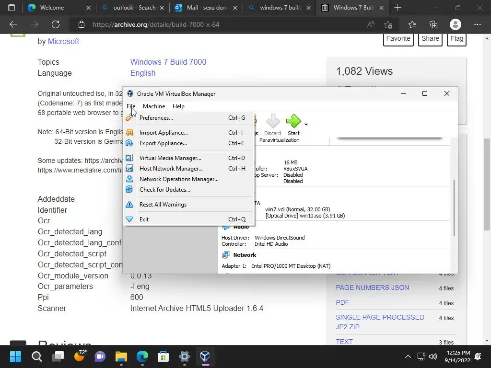This screenshot has width=491, height=368.
Task: Open the PAGE NUMBERS JSON download link
Action: pos(372,287)
